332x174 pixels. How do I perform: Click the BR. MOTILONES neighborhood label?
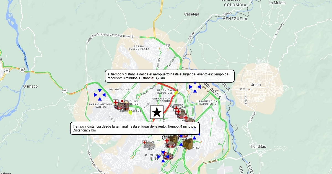(x=120, y=89)
